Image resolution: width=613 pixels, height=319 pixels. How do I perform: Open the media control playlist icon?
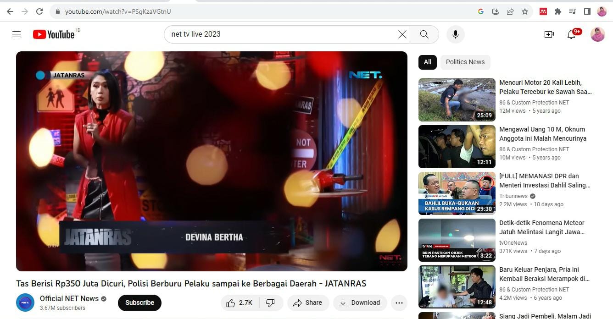[573, 11]
